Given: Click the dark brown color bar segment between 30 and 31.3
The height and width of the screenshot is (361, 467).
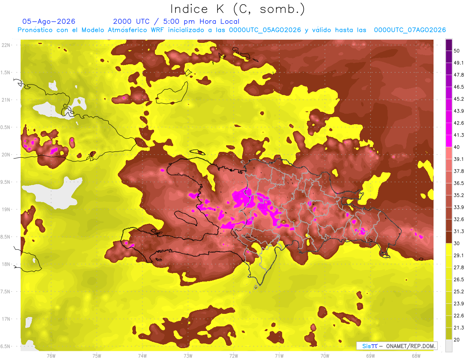Looking at the screenshot, I should (449, 237).
